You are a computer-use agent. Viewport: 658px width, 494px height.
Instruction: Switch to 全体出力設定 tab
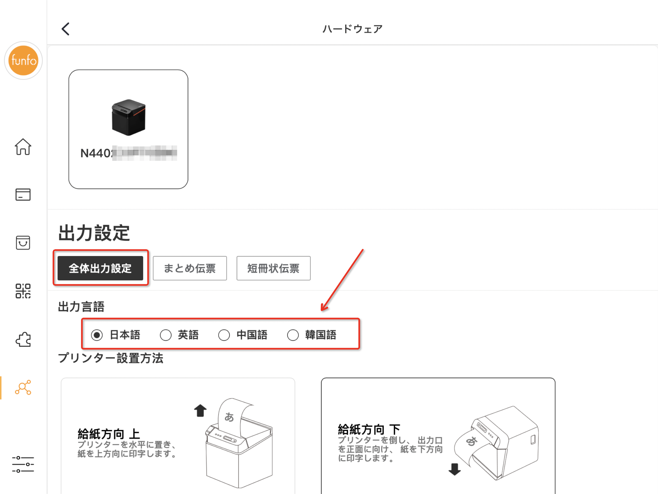tap(100, 268)
